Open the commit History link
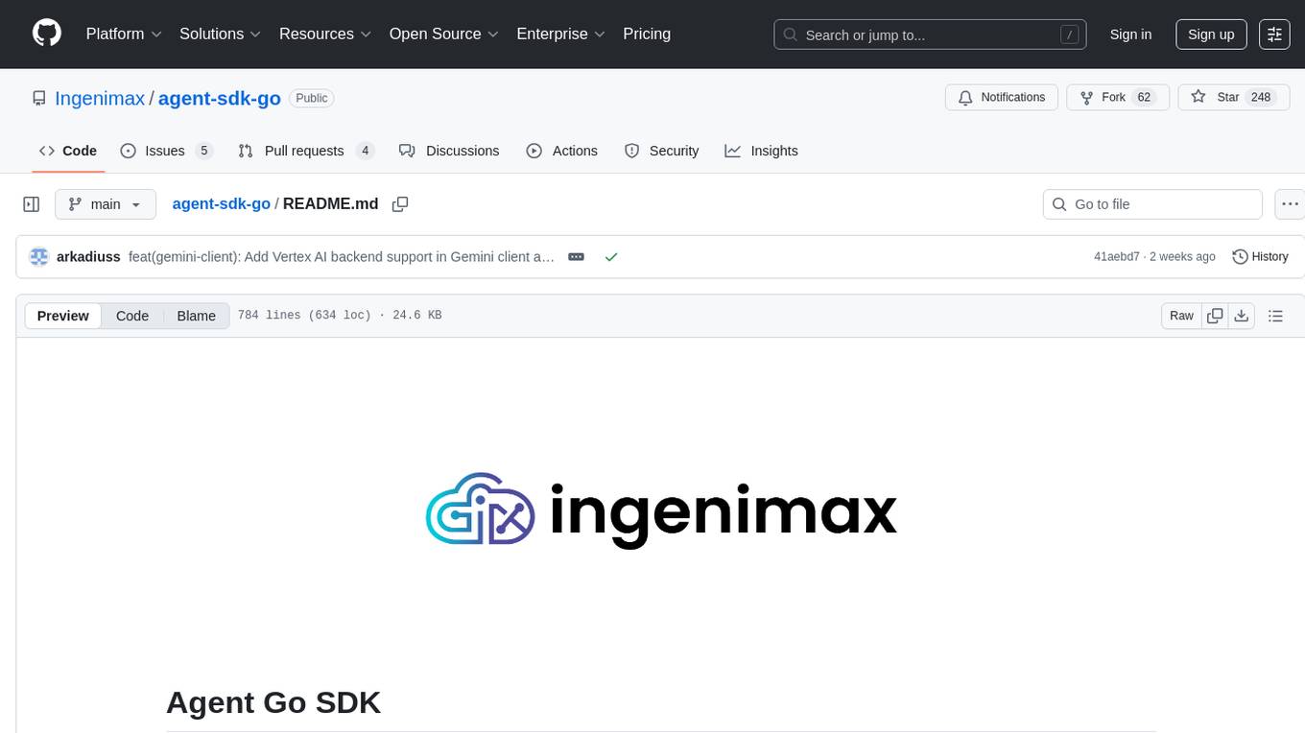The height and width of the screenshot is (733, 1305). 1260,257
